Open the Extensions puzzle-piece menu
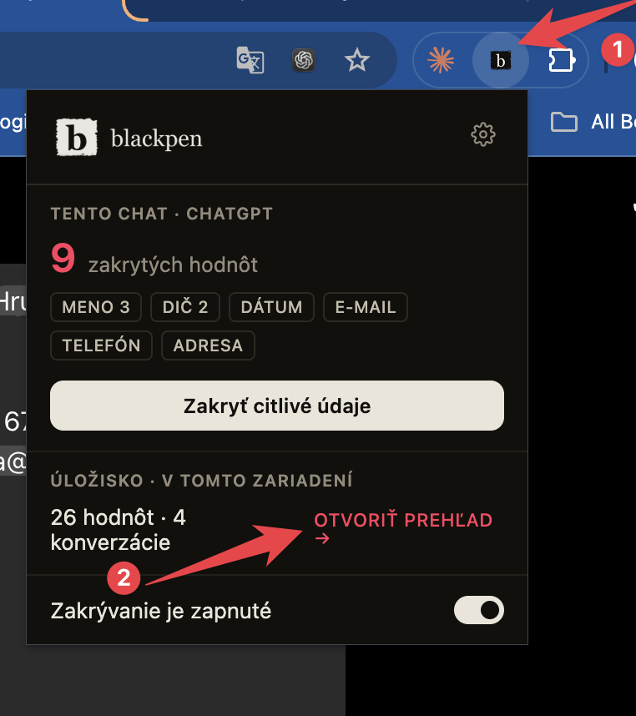The image size is (636, 716). 561,60
